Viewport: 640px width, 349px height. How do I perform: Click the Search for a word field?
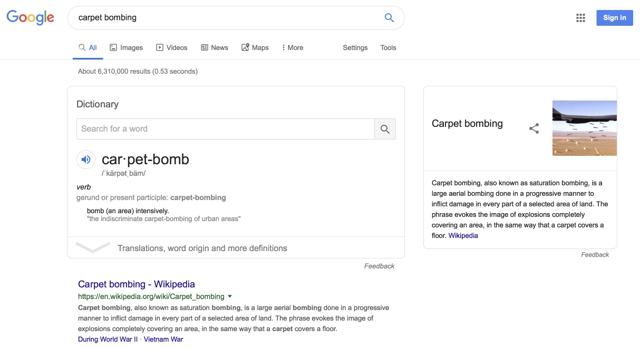point(225,129)
